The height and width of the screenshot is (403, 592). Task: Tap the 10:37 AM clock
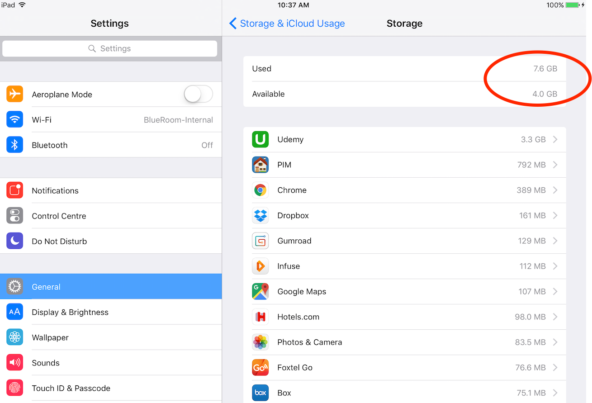pyautogui.click(x=294, y=5)
